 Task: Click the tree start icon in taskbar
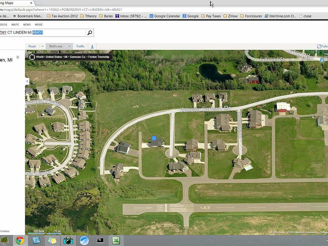(x=4, y=241)
